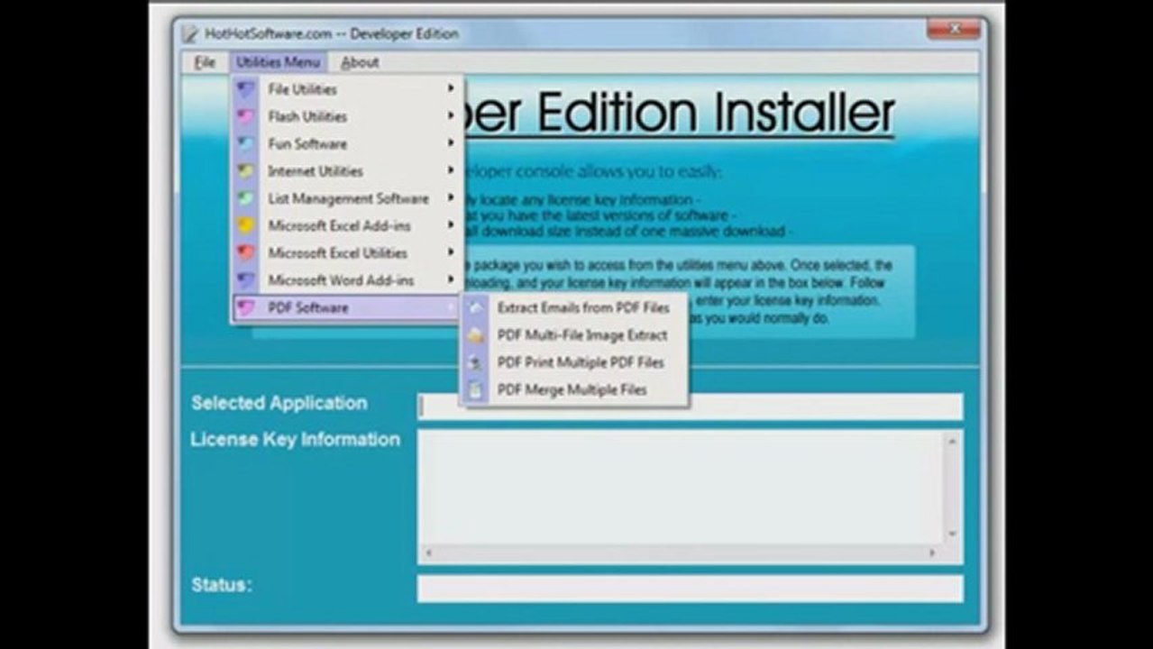Click the File Utilities menu icon
Image resolution: width=1153 pixels, height=649 pixels.
245,89
